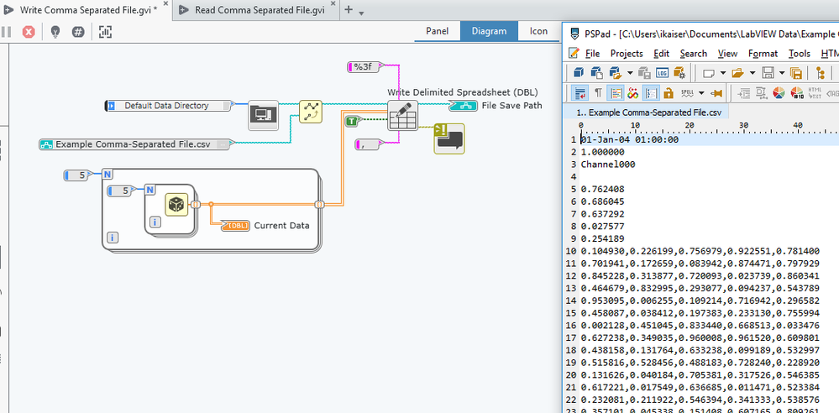Expand the Open File dropdown arrow in PSPad

752,73
